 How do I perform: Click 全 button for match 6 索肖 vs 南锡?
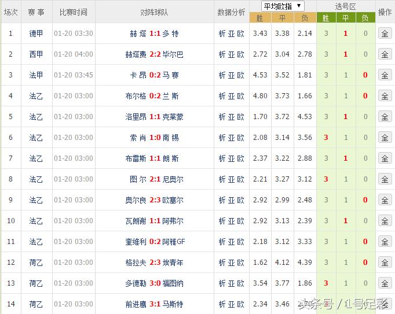coord(385,138)
